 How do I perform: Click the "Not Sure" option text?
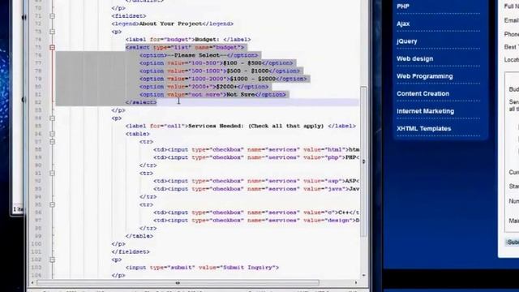(x=241, y=95)
